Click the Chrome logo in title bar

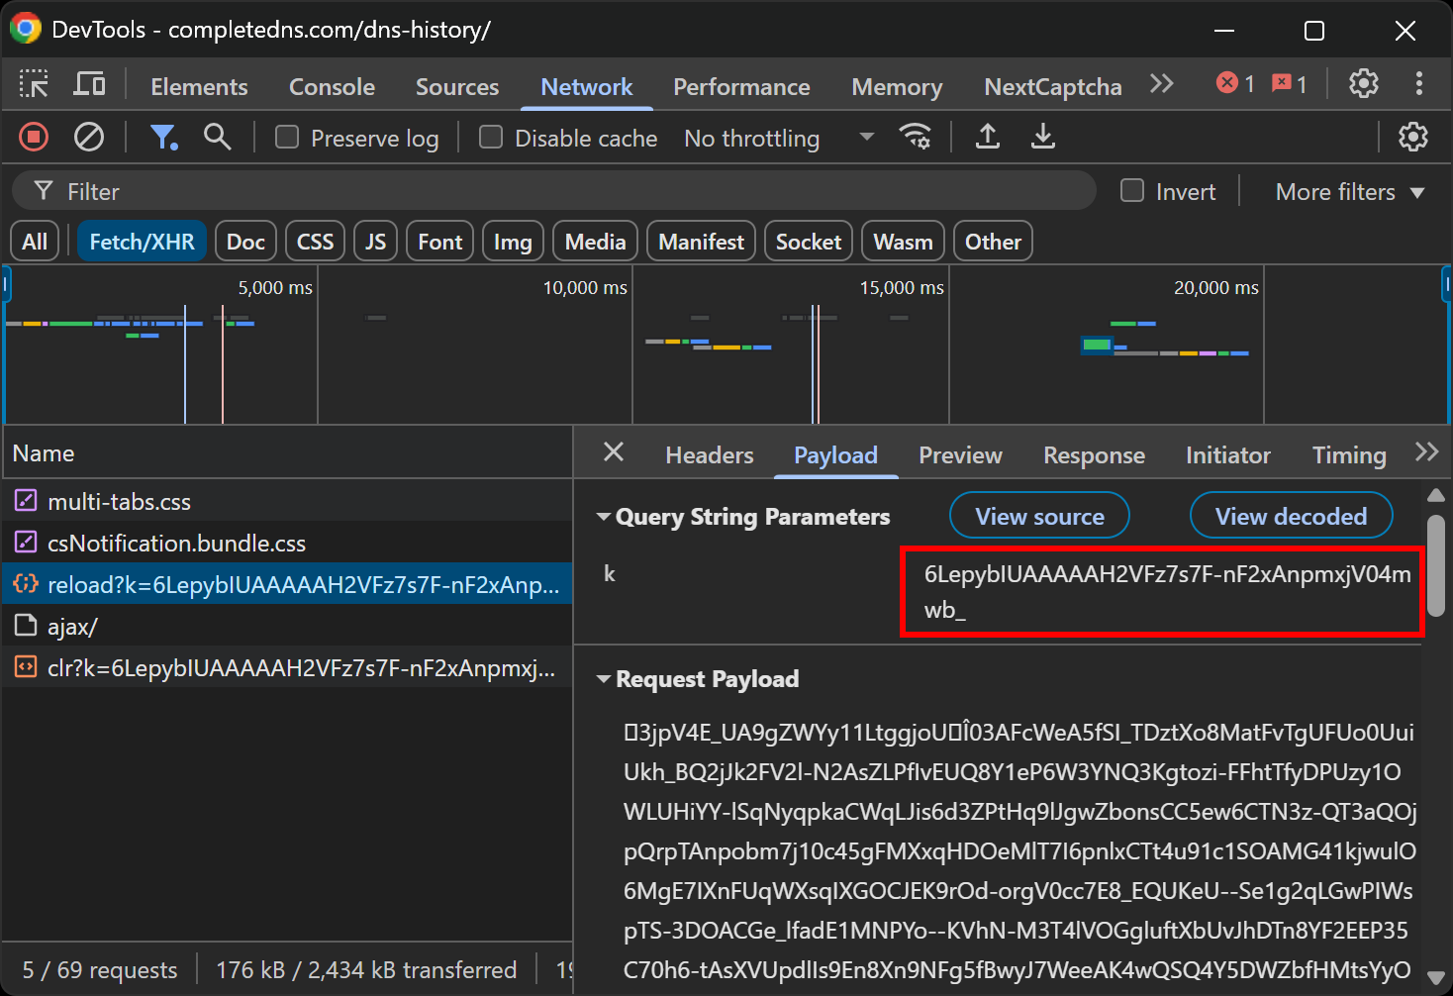[x=26, y=29]
